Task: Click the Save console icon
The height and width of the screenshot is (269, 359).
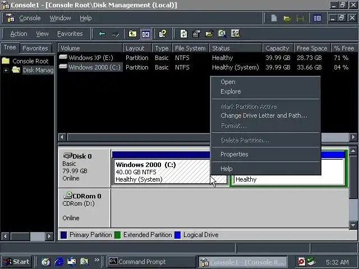Action: pyautogui.click(x=300, y=18)
